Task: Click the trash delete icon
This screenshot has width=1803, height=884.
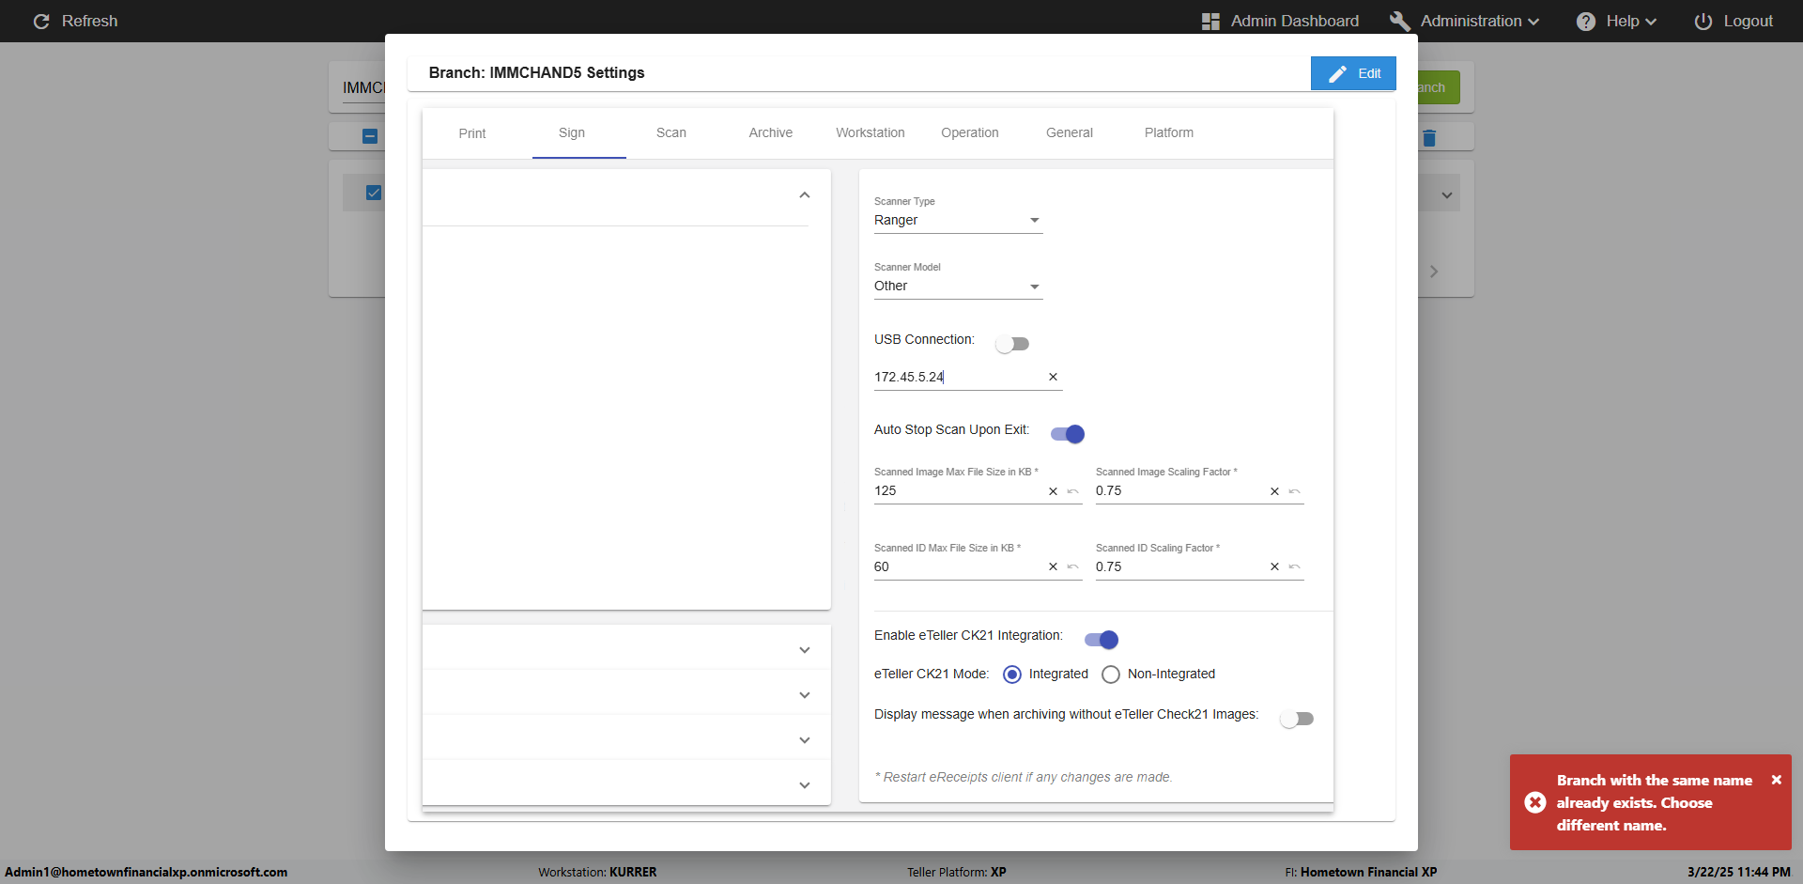Action: [1429, 138]
